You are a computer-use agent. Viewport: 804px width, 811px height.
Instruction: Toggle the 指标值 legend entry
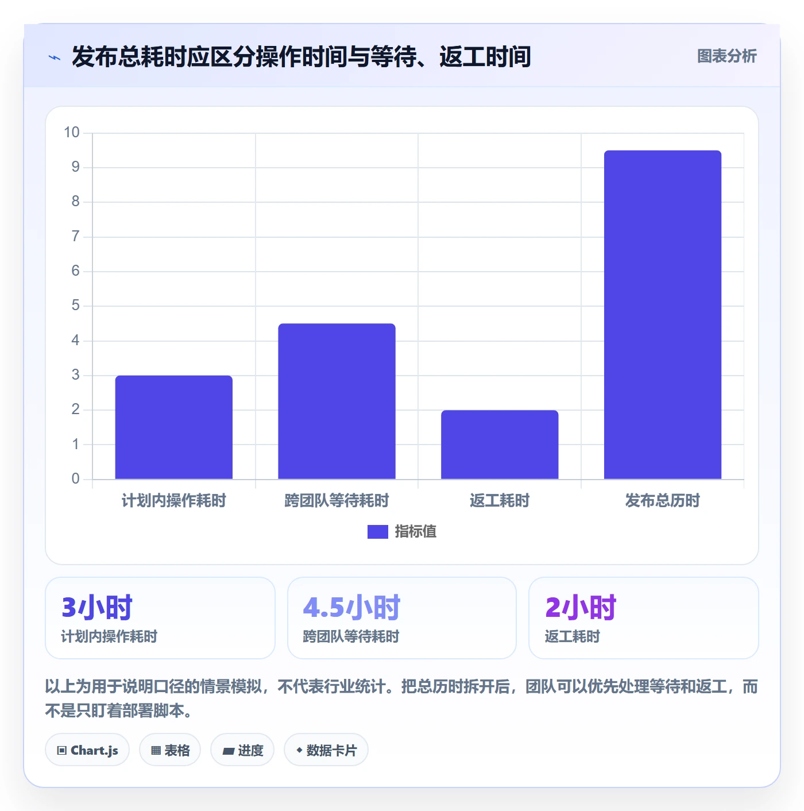(x=402, y=532)
